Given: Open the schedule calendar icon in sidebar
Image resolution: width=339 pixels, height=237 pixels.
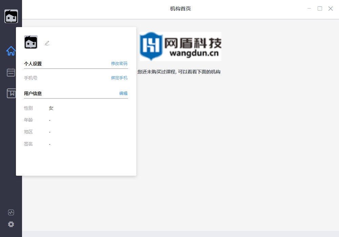Looking at the screenshot, I should 11,72.
